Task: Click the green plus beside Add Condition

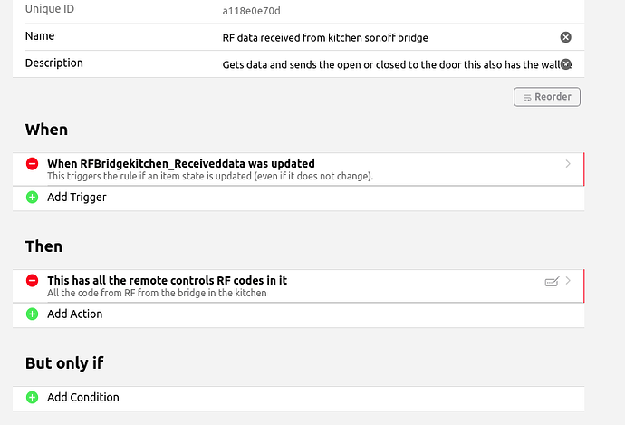Action: pyautogui.click(x=32, y=397)
